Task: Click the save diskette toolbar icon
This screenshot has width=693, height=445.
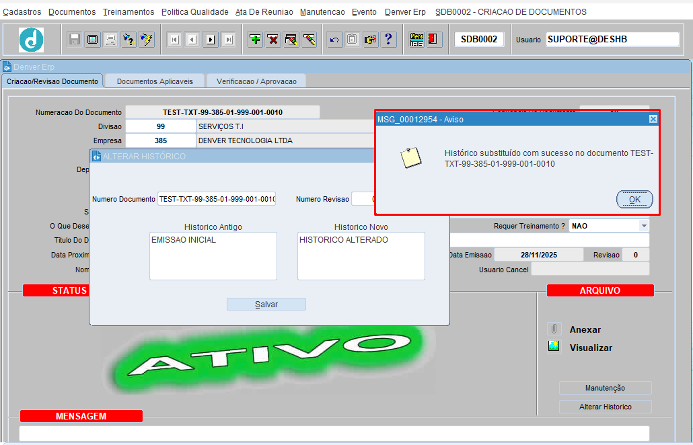Action: 75,40
